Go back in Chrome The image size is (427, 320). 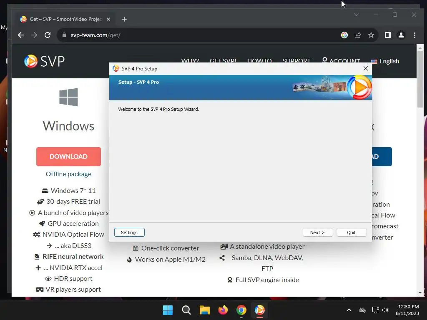click(x=21, y=35)
